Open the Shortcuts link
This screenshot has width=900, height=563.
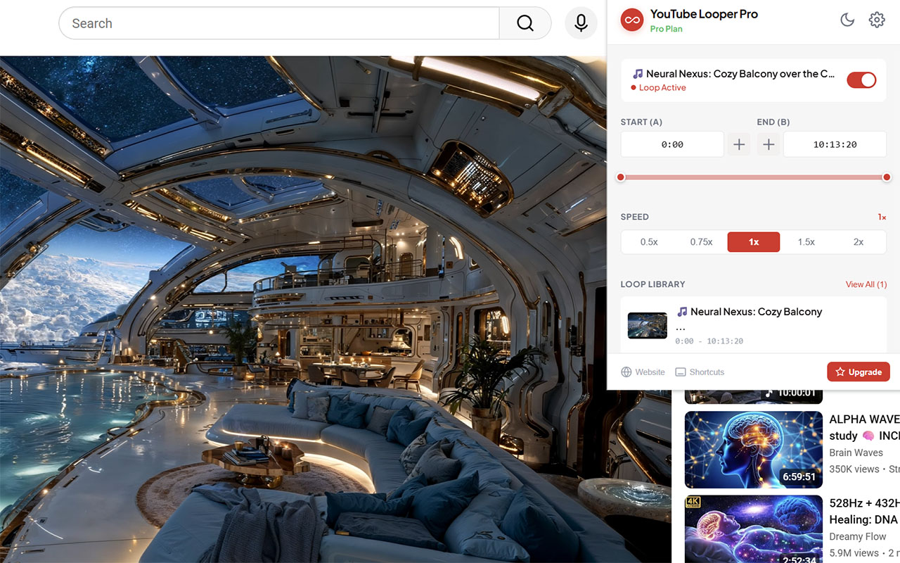coord(700,372)
